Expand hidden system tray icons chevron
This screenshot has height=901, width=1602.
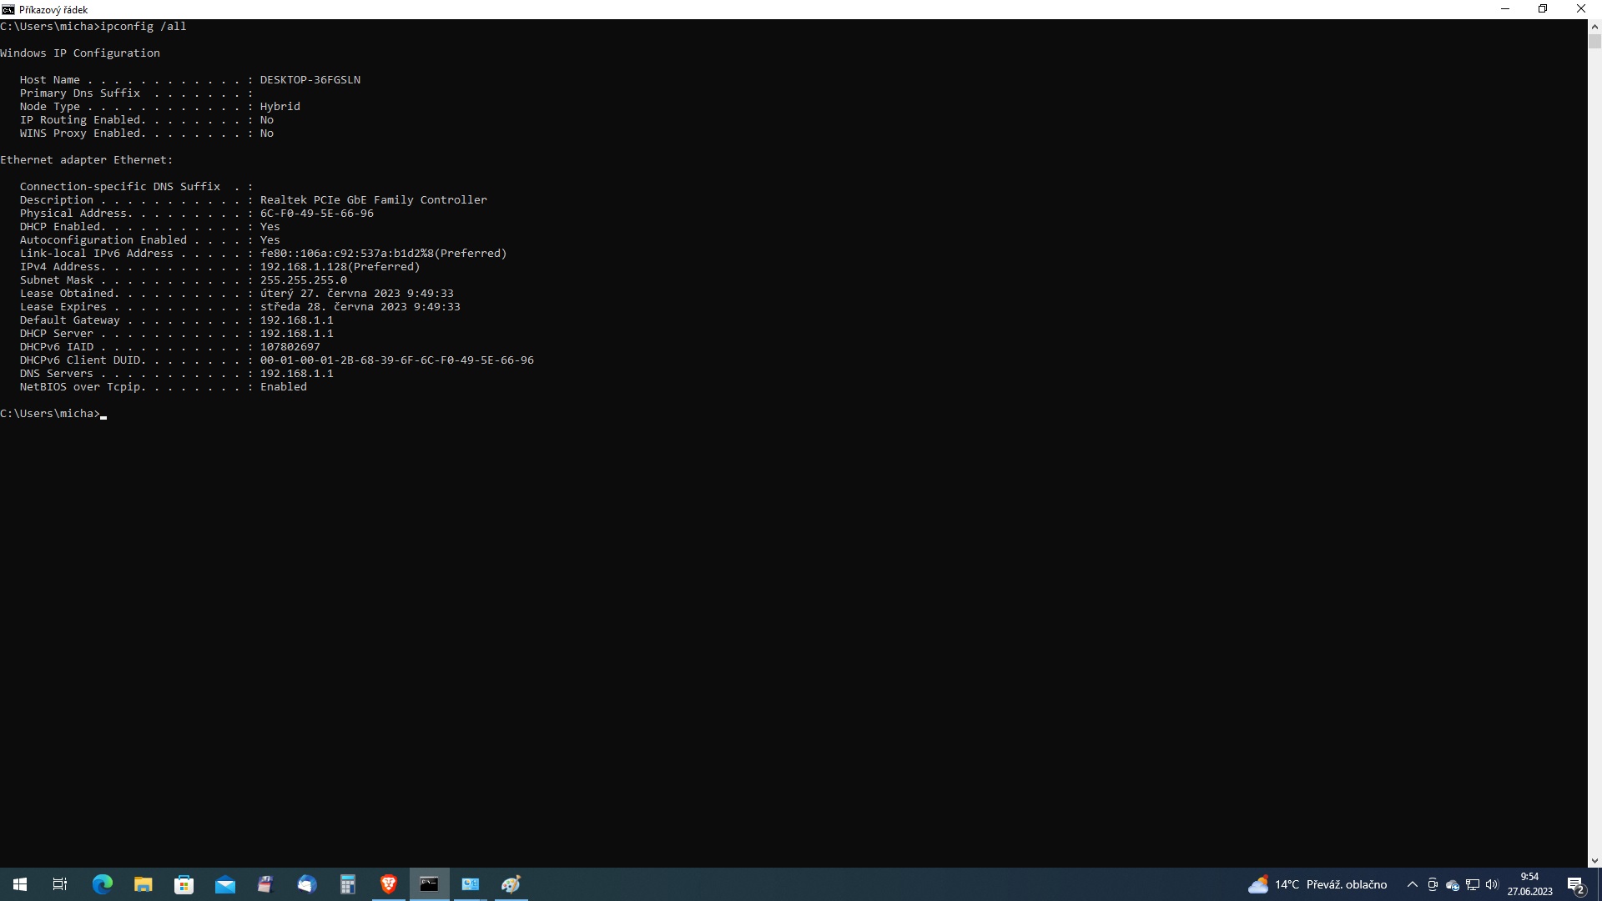(x=1413, y=884)
